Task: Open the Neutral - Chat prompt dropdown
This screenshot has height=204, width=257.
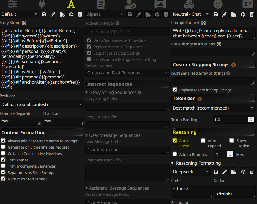Action: click(x=191, y=14)
